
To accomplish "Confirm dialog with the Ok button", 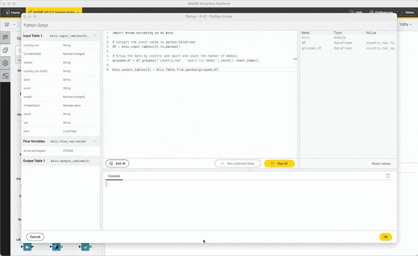I will [x=386, y=237].
